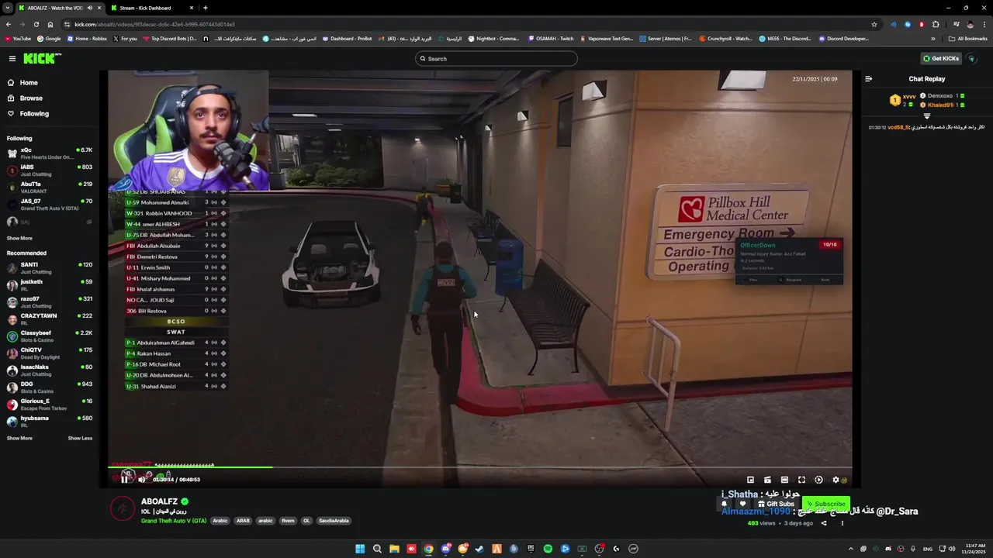
Task: Expand the Following list with Show More
Action: point(19,238)
